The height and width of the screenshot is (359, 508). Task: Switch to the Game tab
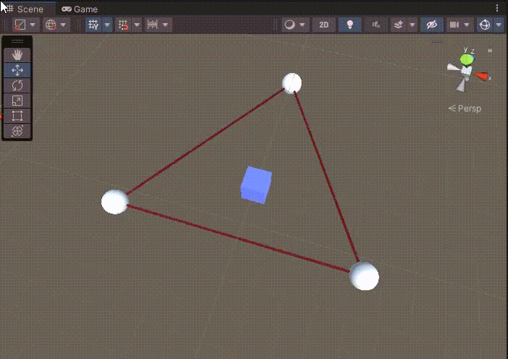coord(80,9)
